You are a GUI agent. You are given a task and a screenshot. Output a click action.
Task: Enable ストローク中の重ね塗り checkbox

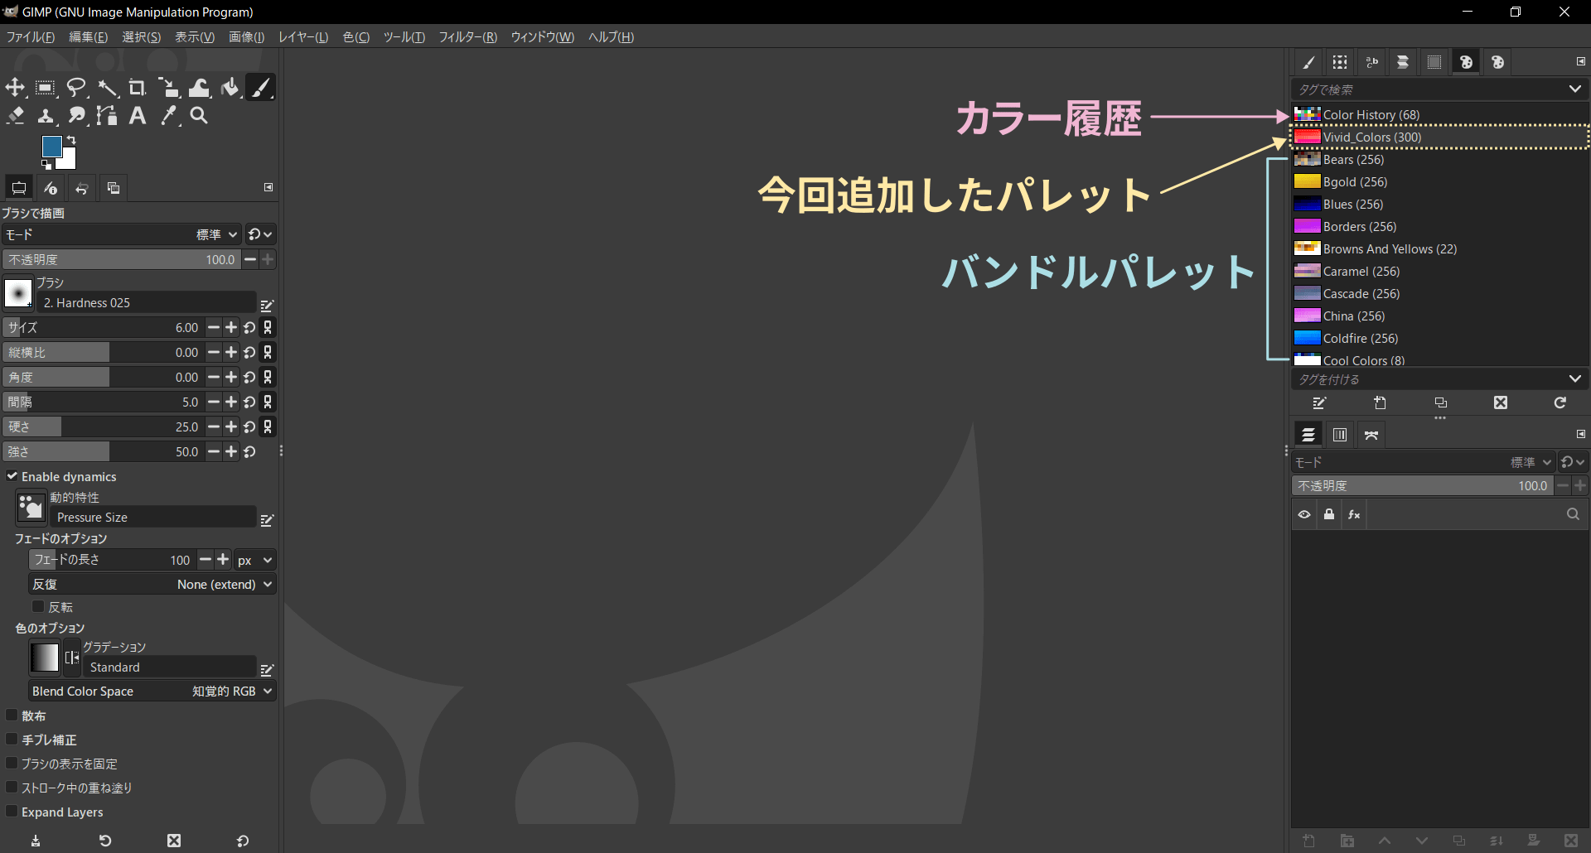(12, 787)
